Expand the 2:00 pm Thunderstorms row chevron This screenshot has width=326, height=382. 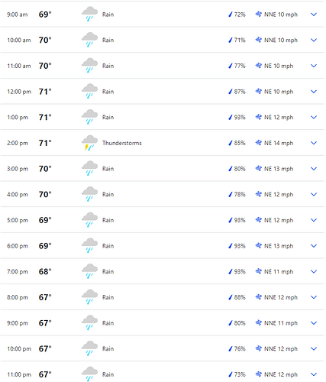point(314,143)
